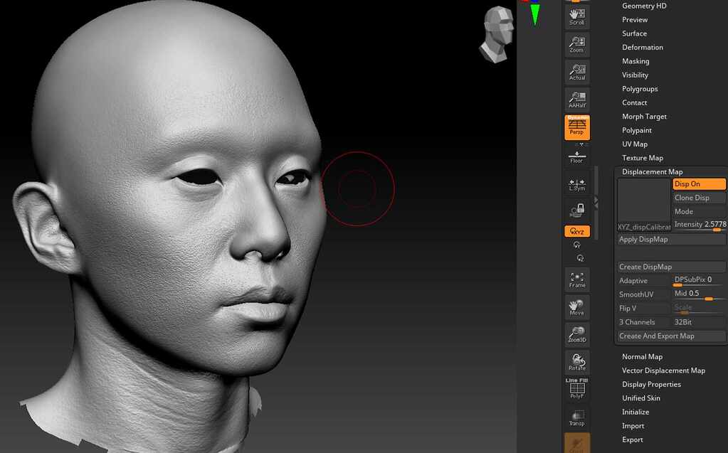The height and width of the screenshot is (453, 728).
Task: Expand the Geometry HD subpalette
Action: 643,6
